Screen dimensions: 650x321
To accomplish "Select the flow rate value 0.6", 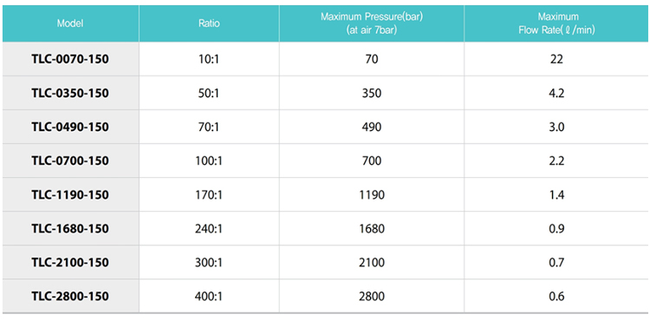I will pyautogui.click(x=556, y=296).
